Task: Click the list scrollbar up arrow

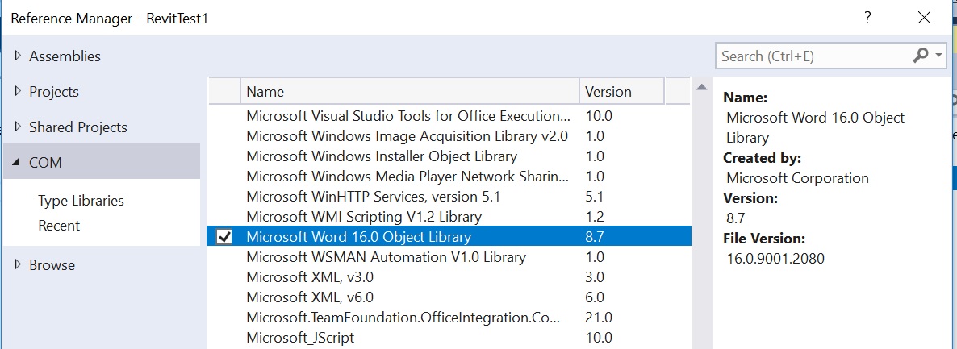Action: tap(701, 87)
